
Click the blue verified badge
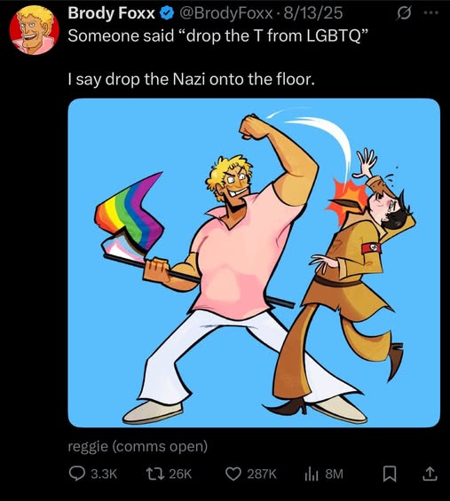[x=167, y=13]
